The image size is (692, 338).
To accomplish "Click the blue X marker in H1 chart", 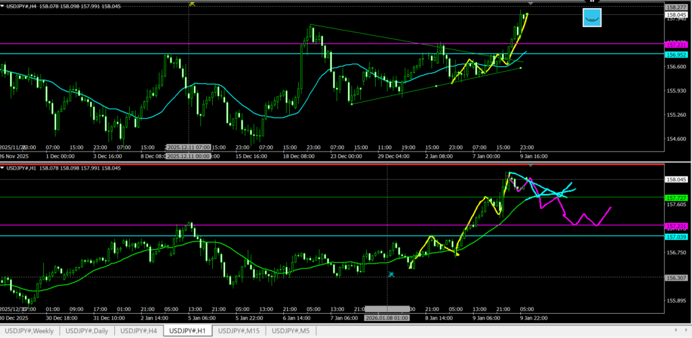I will (391, 274).
